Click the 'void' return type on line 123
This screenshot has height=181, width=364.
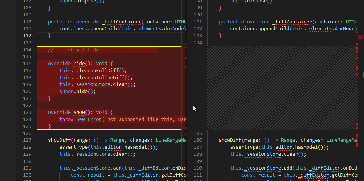(x=102, y=112)
